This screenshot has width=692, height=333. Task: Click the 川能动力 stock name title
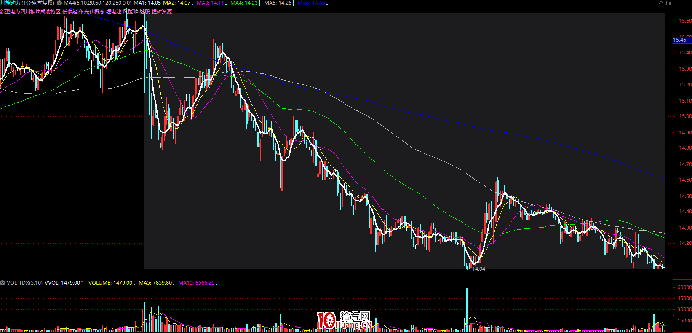tap(10, 3)
